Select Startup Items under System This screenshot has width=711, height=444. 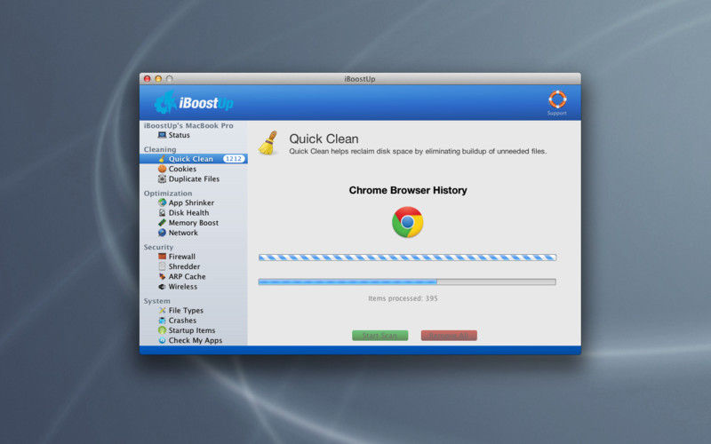[x=194, y=330]
